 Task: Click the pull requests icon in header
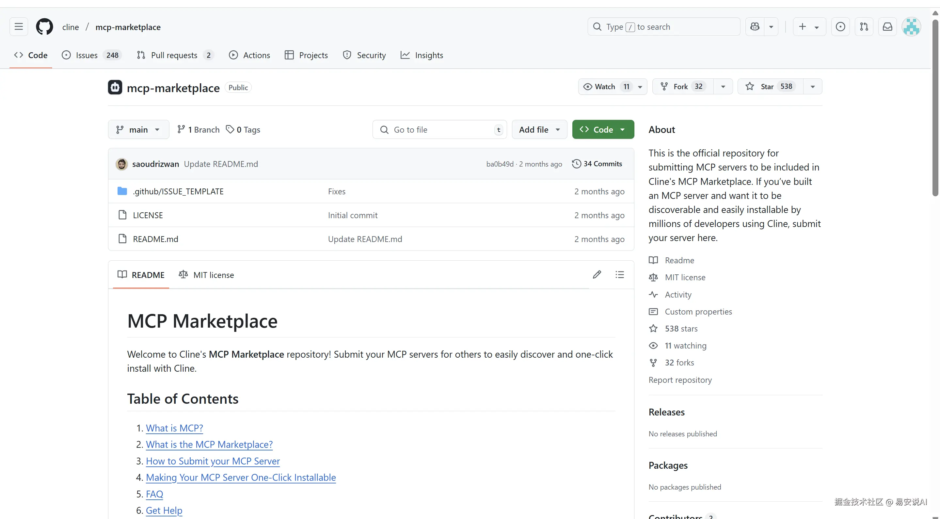click(864, 27)
